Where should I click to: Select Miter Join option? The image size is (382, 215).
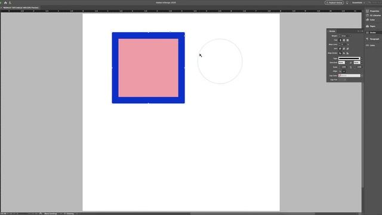(340, 49)
